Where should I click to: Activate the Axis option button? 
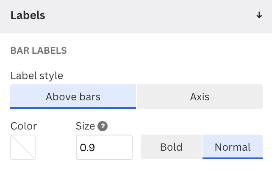[200, 97]
